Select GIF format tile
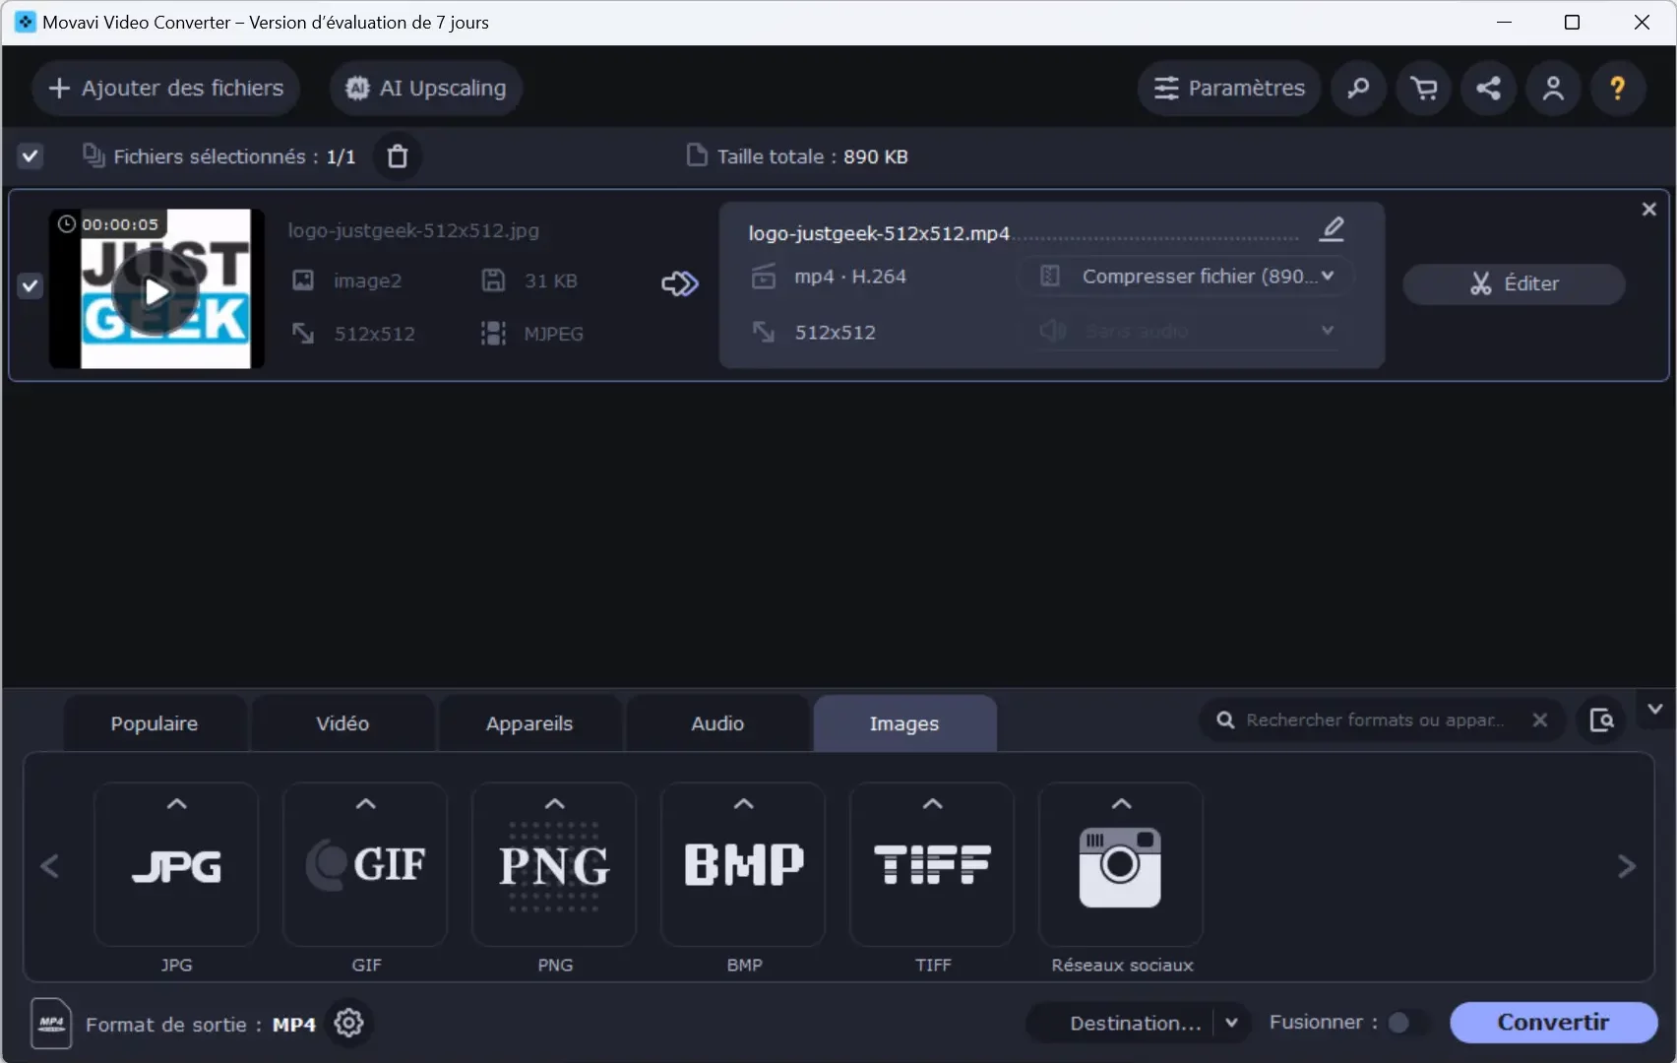Screen dimensions: 1677x1063 [x=365, y=864]
